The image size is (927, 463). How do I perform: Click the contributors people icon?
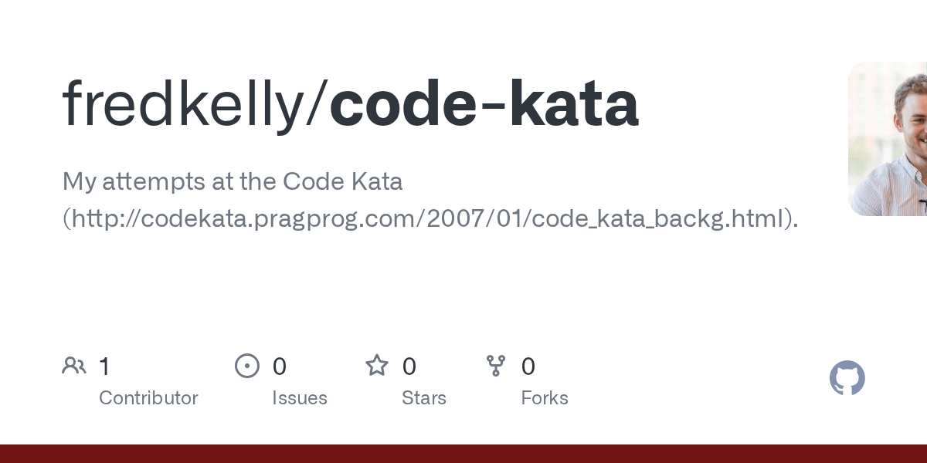coord(74,366)
